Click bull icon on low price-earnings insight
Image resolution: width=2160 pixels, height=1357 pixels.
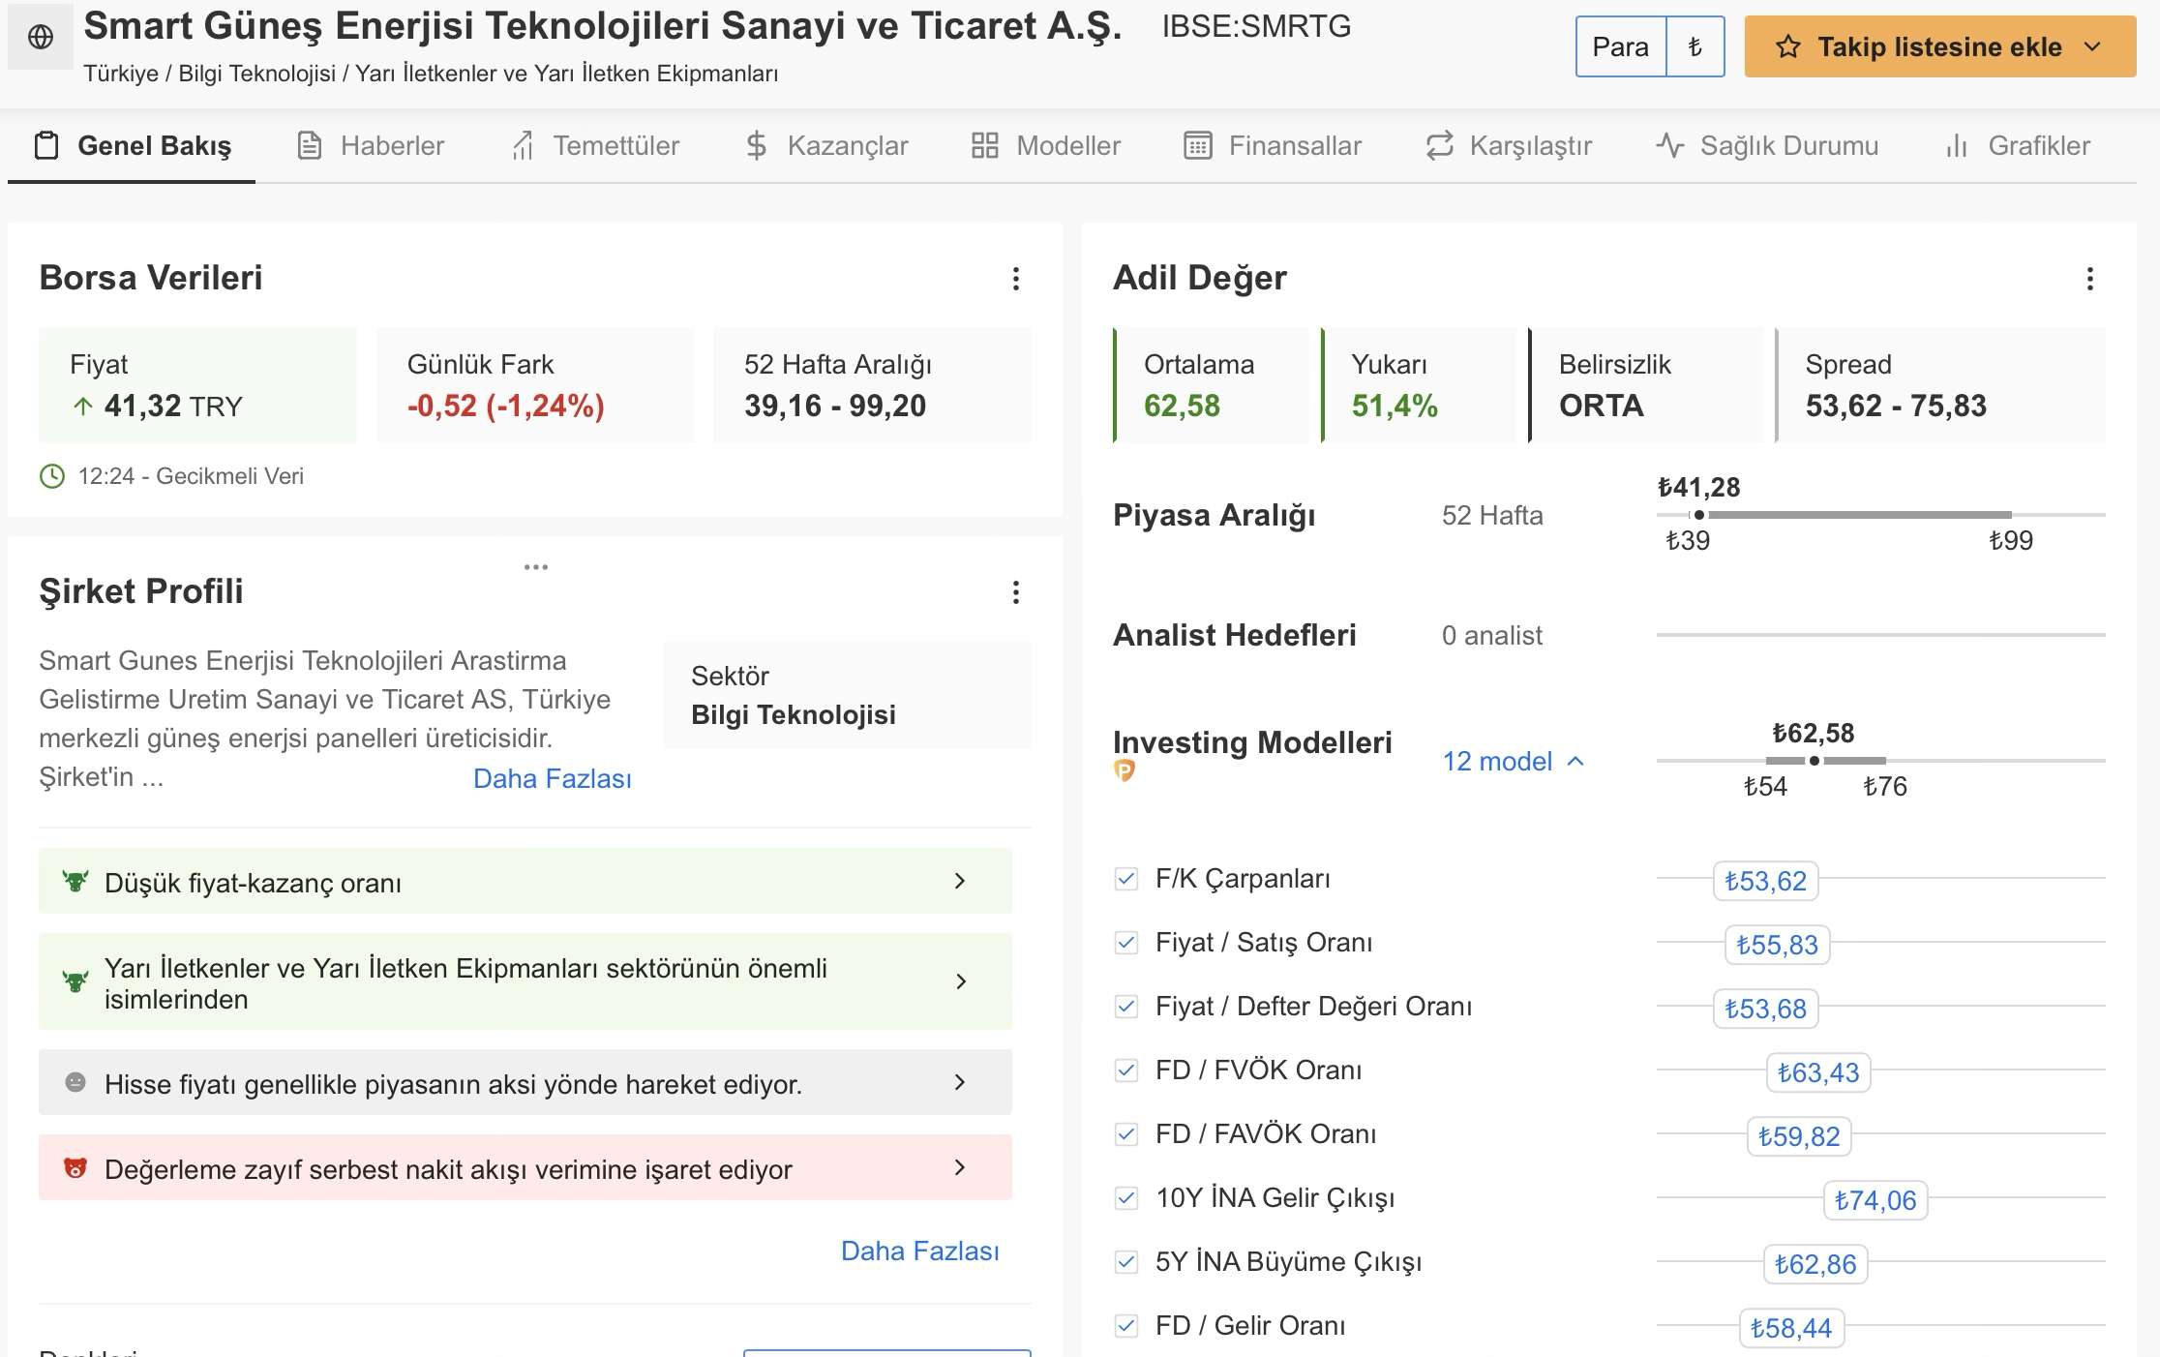coord(75,882)
